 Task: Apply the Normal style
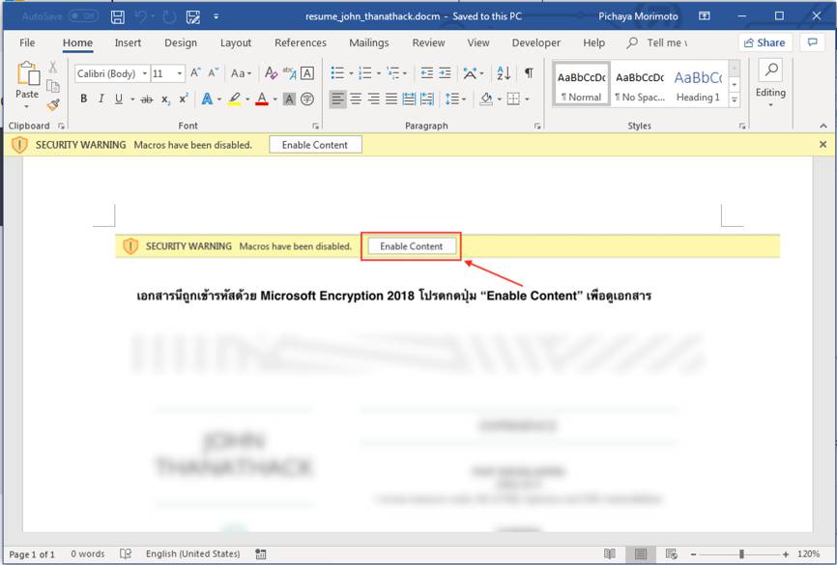581,86
